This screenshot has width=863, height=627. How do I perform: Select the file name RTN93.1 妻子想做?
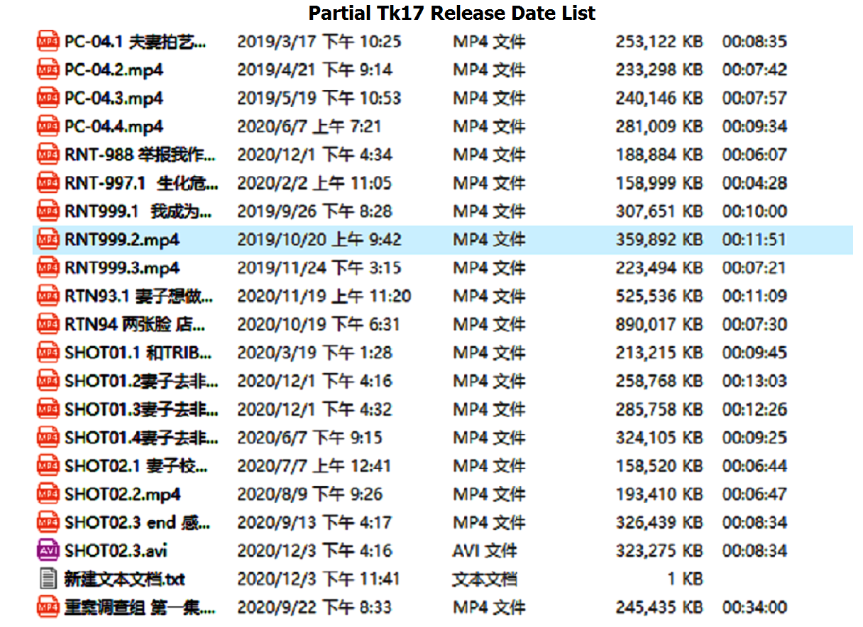coord(139,296)
